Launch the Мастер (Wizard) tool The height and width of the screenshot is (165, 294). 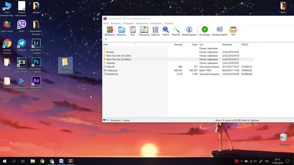(176, 31)
